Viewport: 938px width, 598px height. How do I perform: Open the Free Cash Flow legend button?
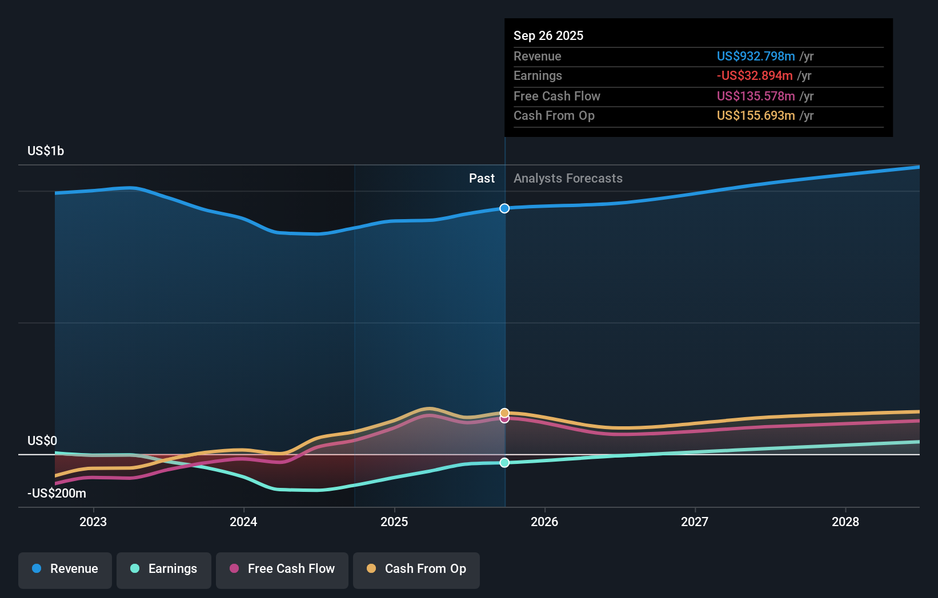(x=282, y=570)
